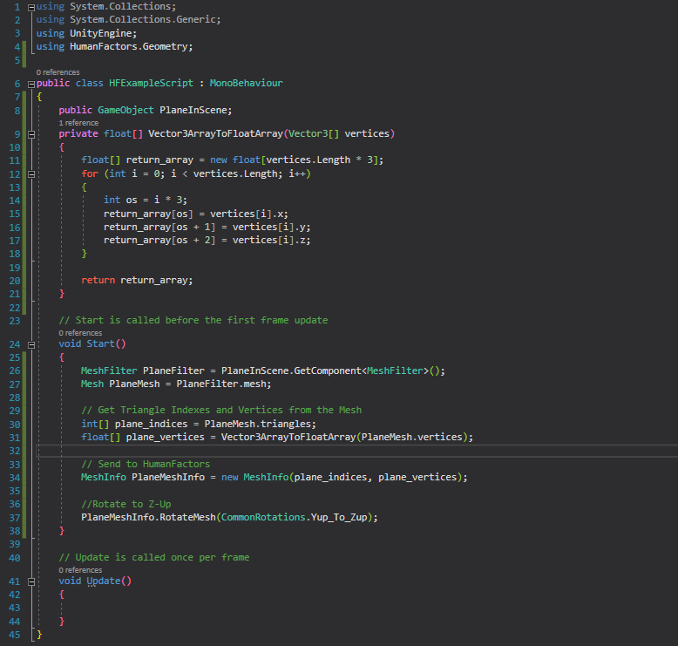Click 'vertices[i].x' on line 15

(247, 214)
